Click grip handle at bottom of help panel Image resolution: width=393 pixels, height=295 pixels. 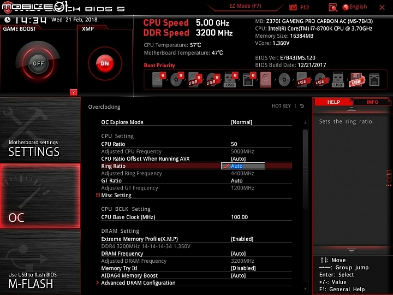click(x=352, y=250)
